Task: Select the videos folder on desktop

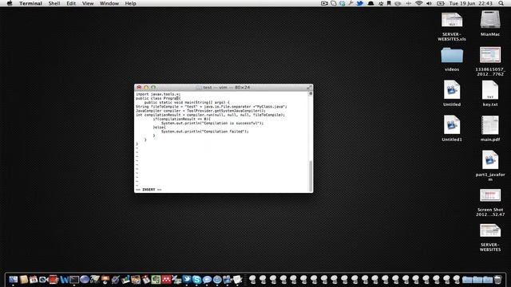Action: pyautogui.click(x=452, y=59)
